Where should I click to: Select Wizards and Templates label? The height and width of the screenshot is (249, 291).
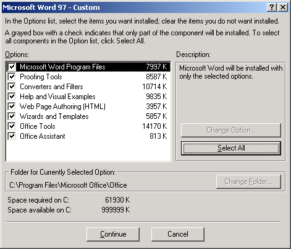tap(54, 116)
